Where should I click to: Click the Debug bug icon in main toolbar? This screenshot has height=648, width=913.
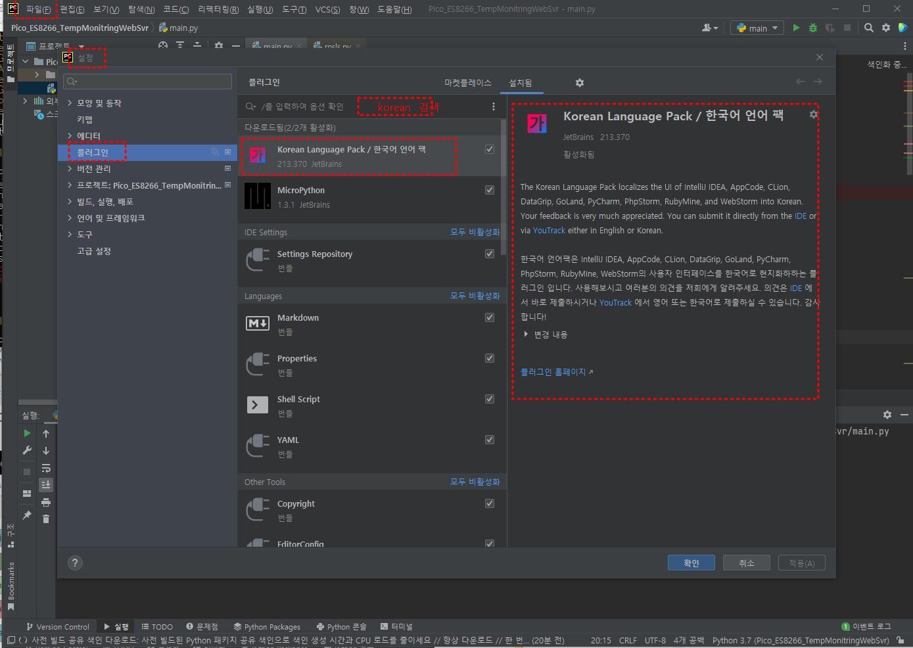click(813, 28)
